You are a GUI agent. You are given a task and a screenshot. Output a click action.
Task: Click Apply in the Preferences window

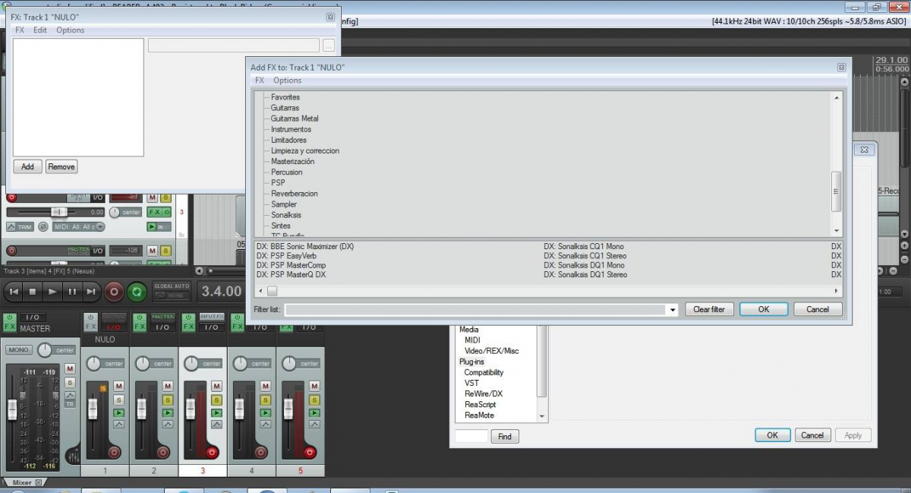[x=853, y=435]
